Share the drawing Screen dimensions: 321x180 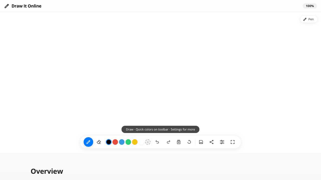tap(211, 142)
